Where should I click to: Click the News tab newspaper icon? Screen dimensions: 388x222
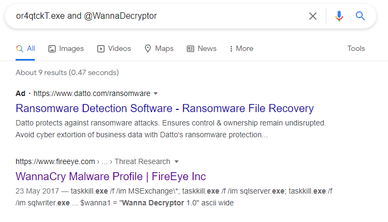coord(191,49)
